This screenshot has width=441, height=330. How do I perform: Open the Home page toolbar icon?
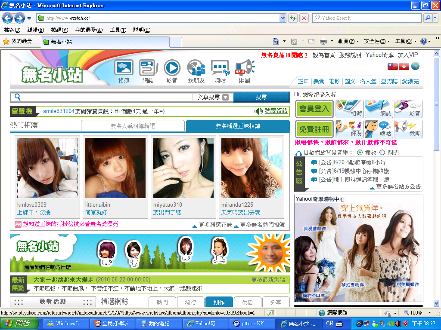[x=276, y=41]
